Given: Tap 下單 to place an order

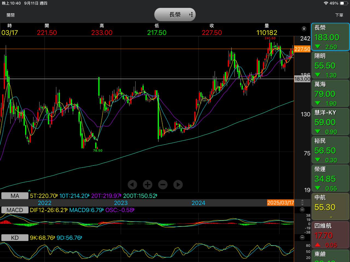Looking at the screenshot, I should tap(339, 15).
